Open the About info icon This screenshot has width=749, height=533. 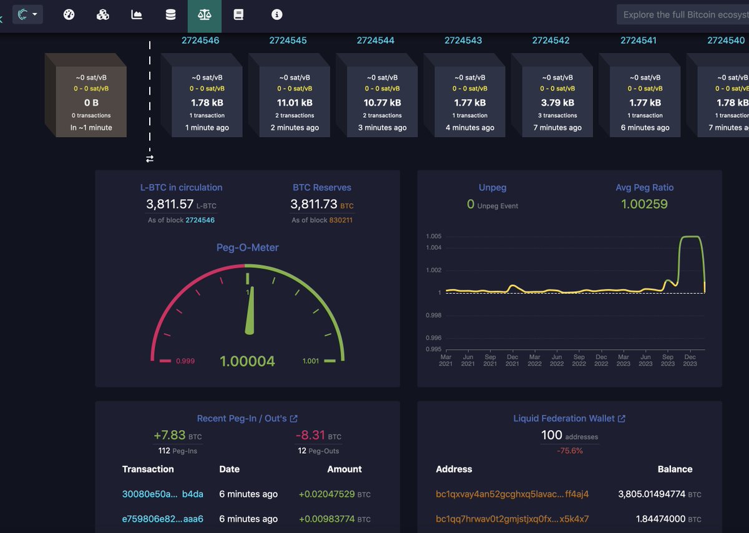coord(277,14)
